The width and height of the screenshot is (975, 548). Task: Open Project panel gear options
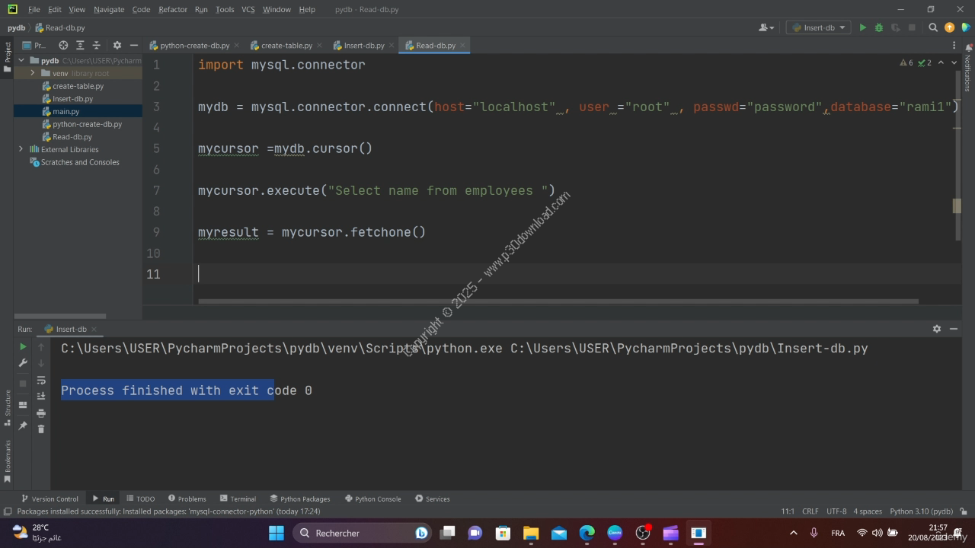coord(117,46)
